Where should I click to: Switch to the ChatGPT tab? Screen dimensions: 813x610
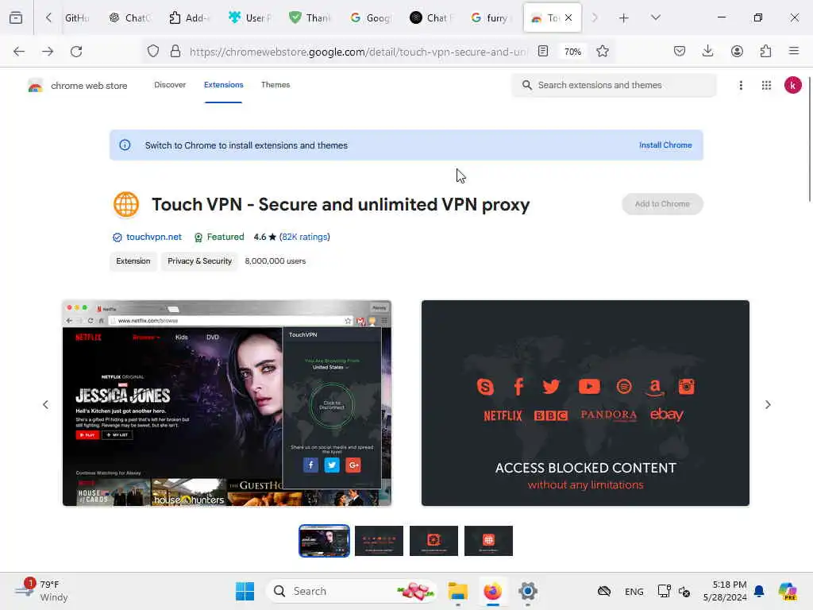click(129, 18)
